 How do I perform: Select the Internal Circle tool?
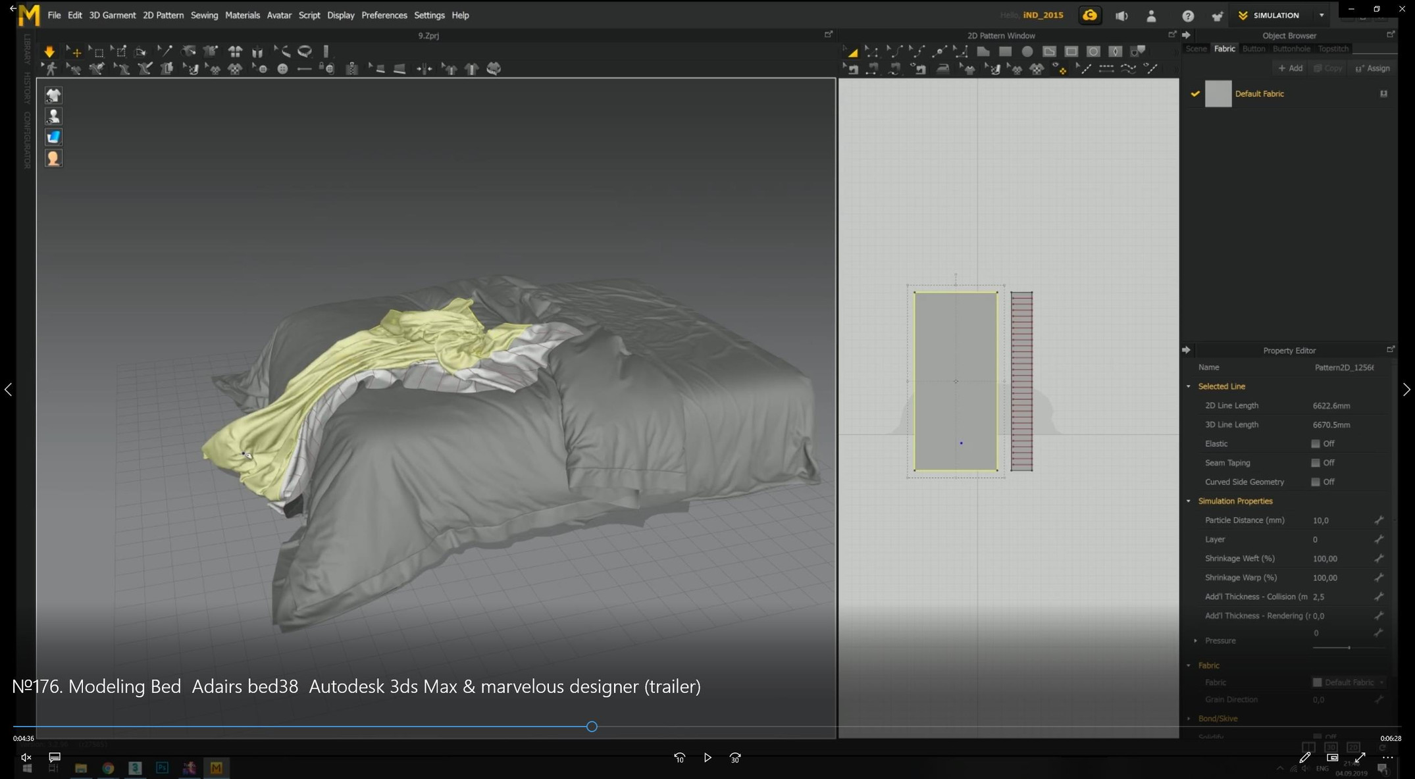point(1093,51)
